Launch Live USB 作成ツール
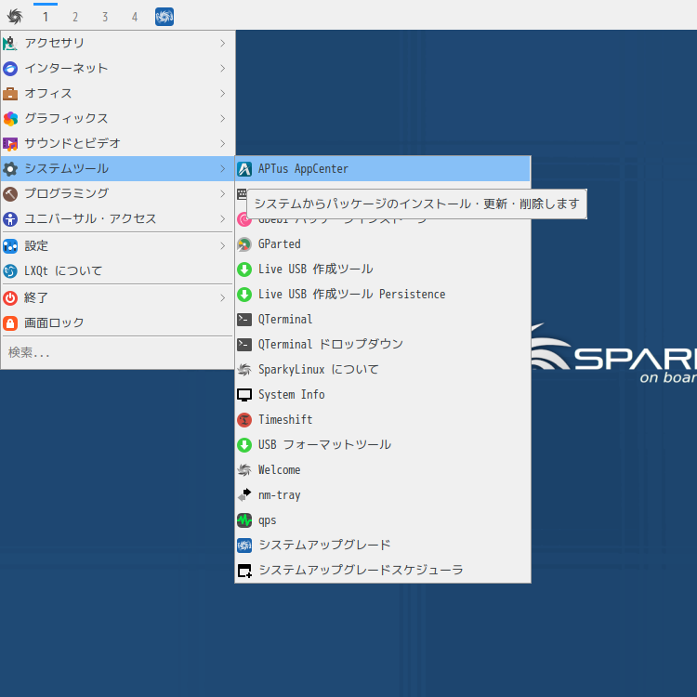The width and height of the screenshot is (697, 697). (382, 269)
